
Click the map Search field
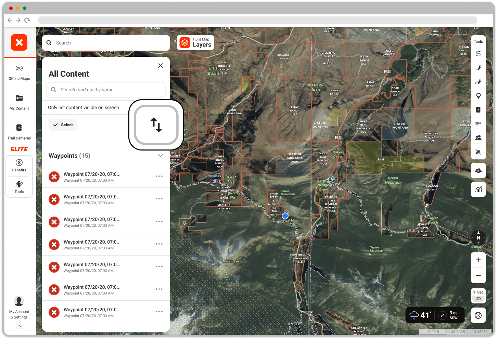(106, 43)
